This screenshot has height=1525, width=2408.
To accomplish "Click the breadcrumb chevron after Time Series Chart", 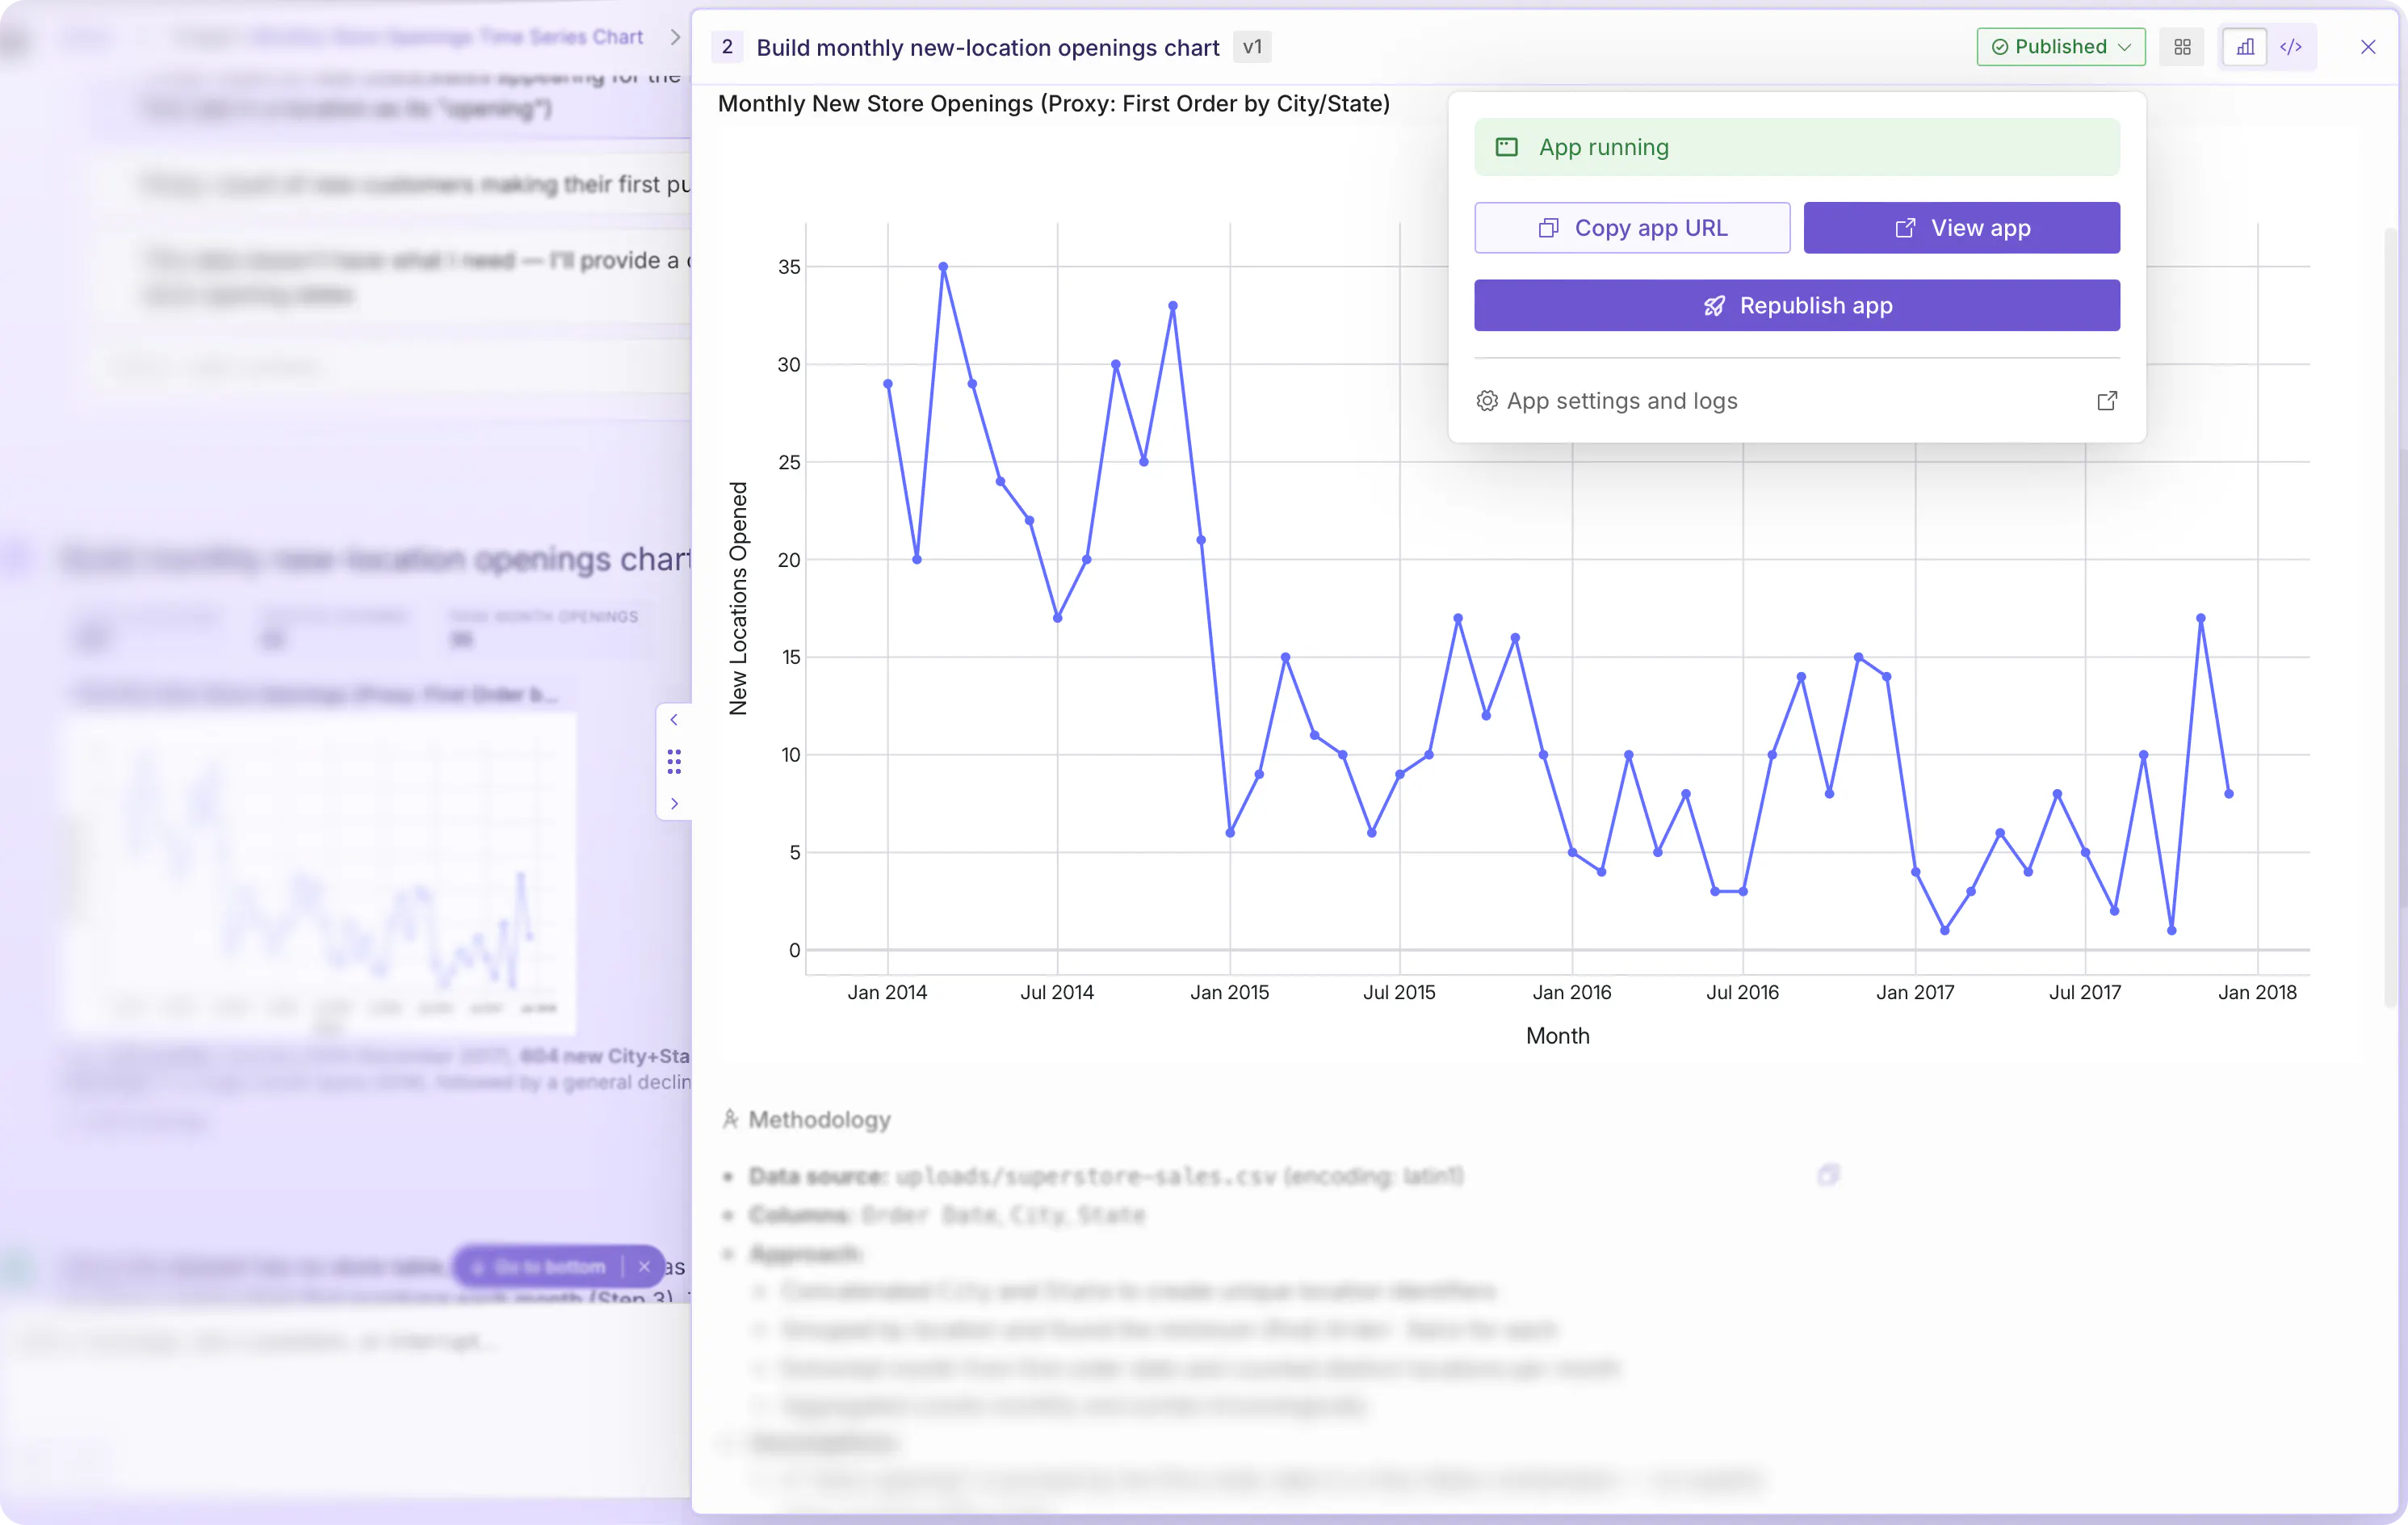I will click(675, 37).
